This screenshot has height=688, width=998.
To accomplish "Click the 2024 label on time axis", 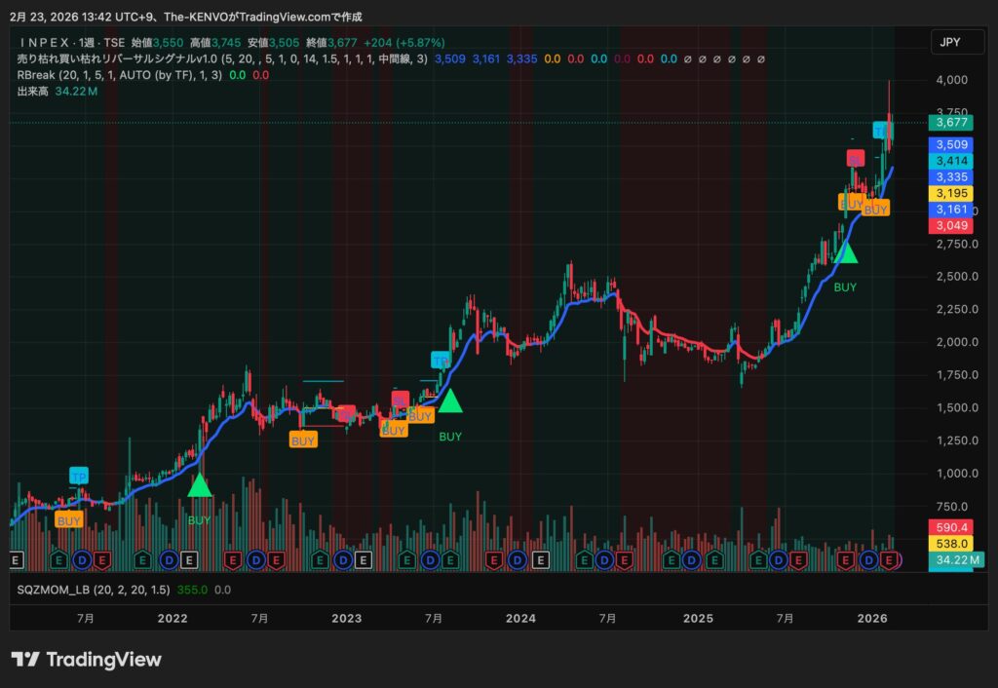I will 520,618.
